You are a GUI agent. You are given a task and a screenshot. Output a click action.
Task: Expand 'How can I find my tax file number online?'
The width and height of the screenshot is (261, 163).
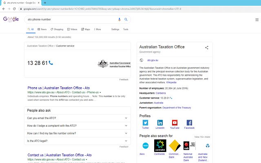click(77, 133)
